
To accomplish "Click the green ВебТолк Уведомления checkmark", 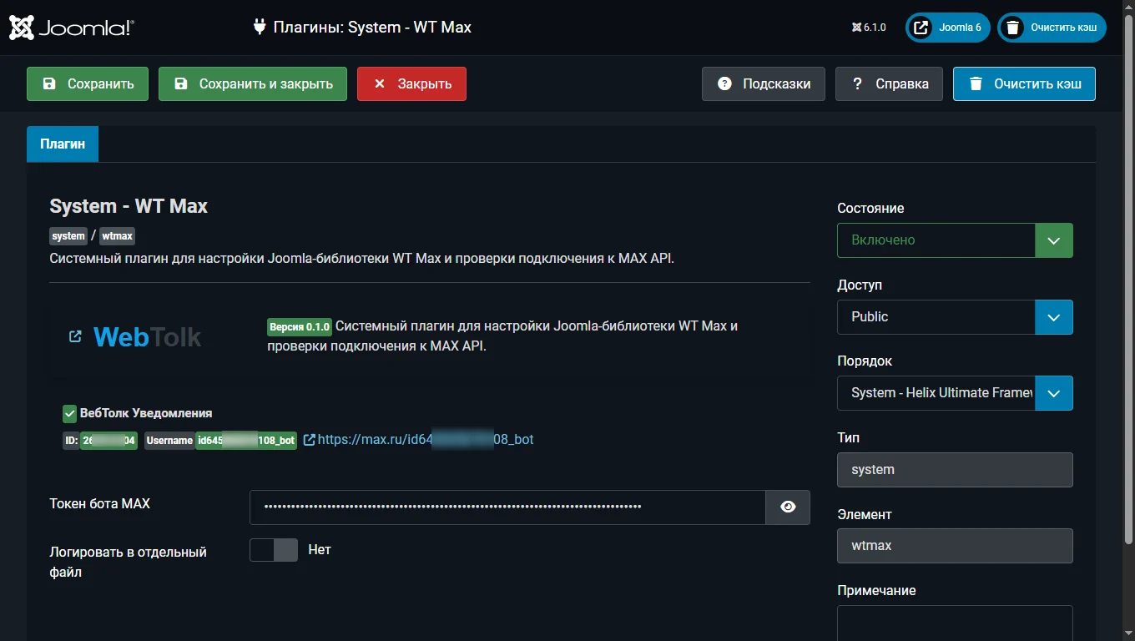I will [x=70, y=413].
